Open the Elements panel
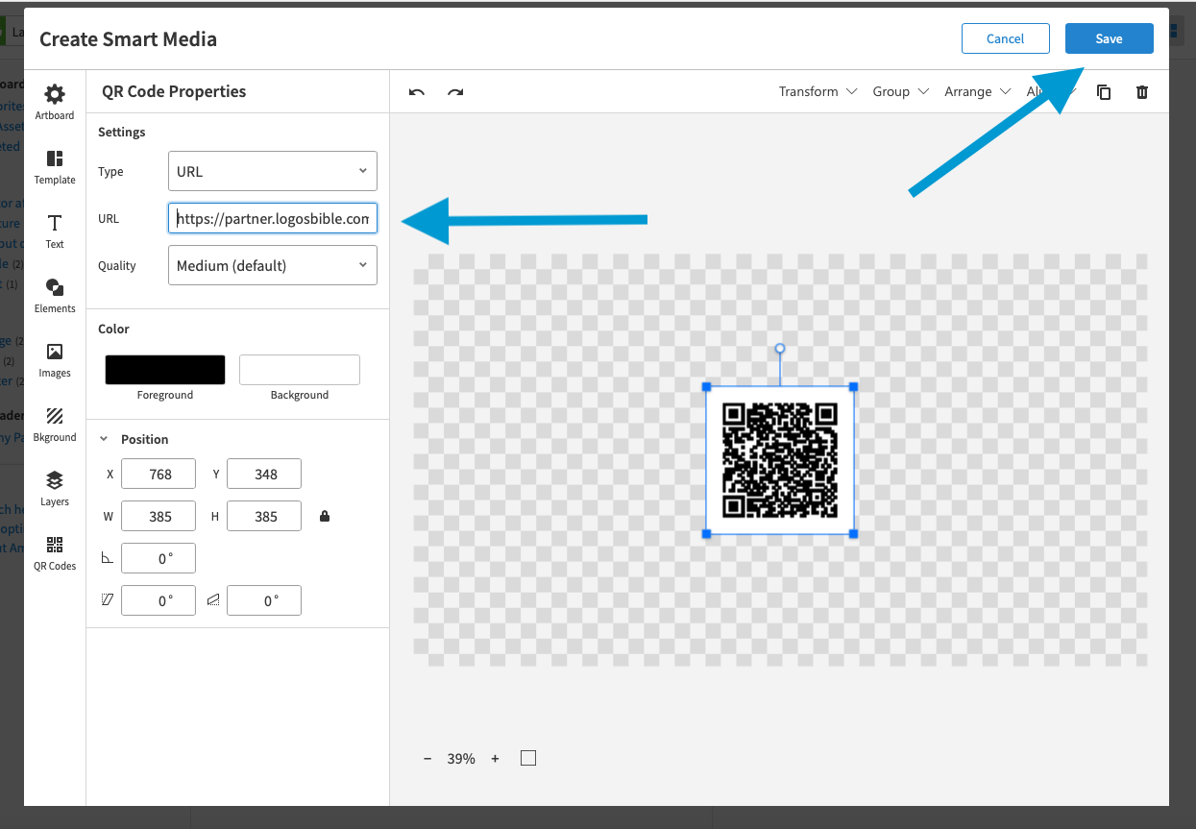Screen dimensions: 1196x829 coord(55,296)
